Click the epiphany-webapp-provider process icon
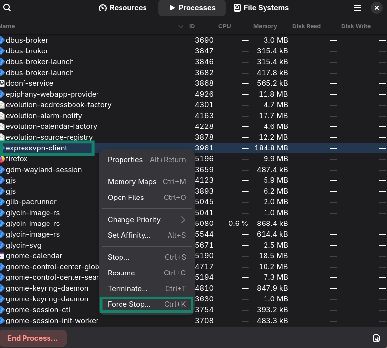This screenshot has width=387, height=348. [x=2, y=94]
